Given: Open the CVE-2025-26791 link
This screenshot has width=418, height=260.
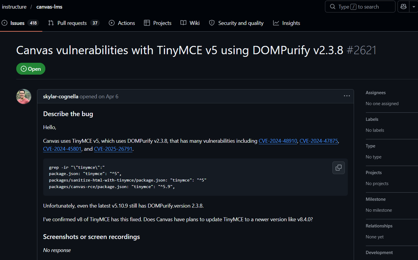Looking at the screenshot, I should coord(113,149).
